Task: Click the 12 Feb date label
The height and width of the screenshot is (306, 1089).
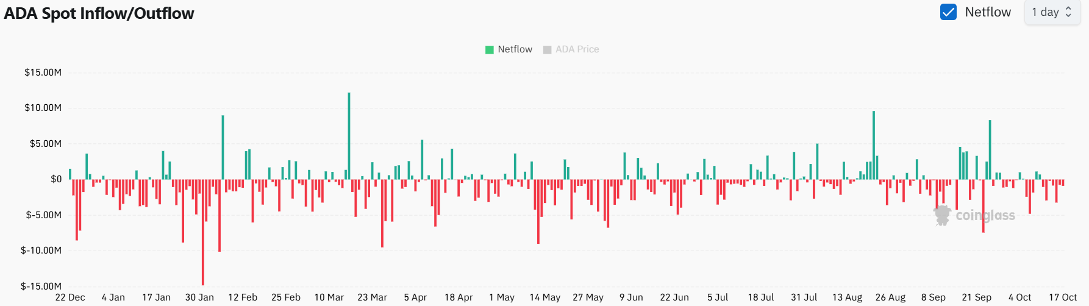Action: click(x=243, y=297)
